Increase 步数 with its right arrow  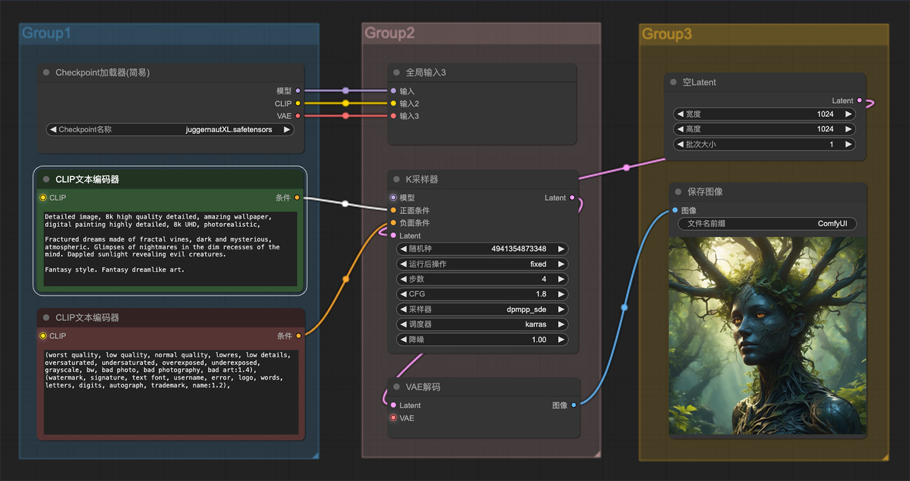click(x=561, y=279)
